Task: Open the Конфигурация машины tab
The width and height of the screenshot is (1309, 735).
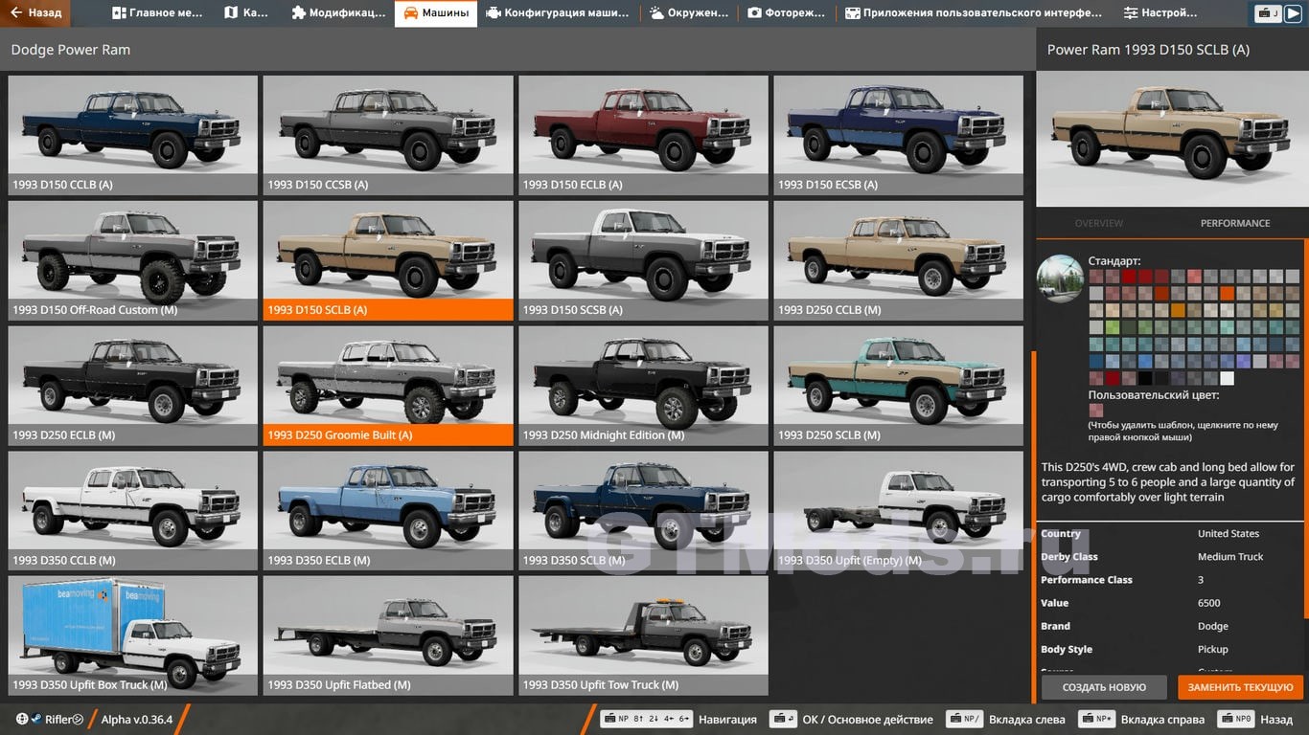Action: [x=558, y=13]
